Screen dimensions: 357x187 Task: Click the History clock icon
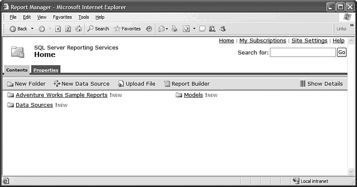[x=149, y=29]
